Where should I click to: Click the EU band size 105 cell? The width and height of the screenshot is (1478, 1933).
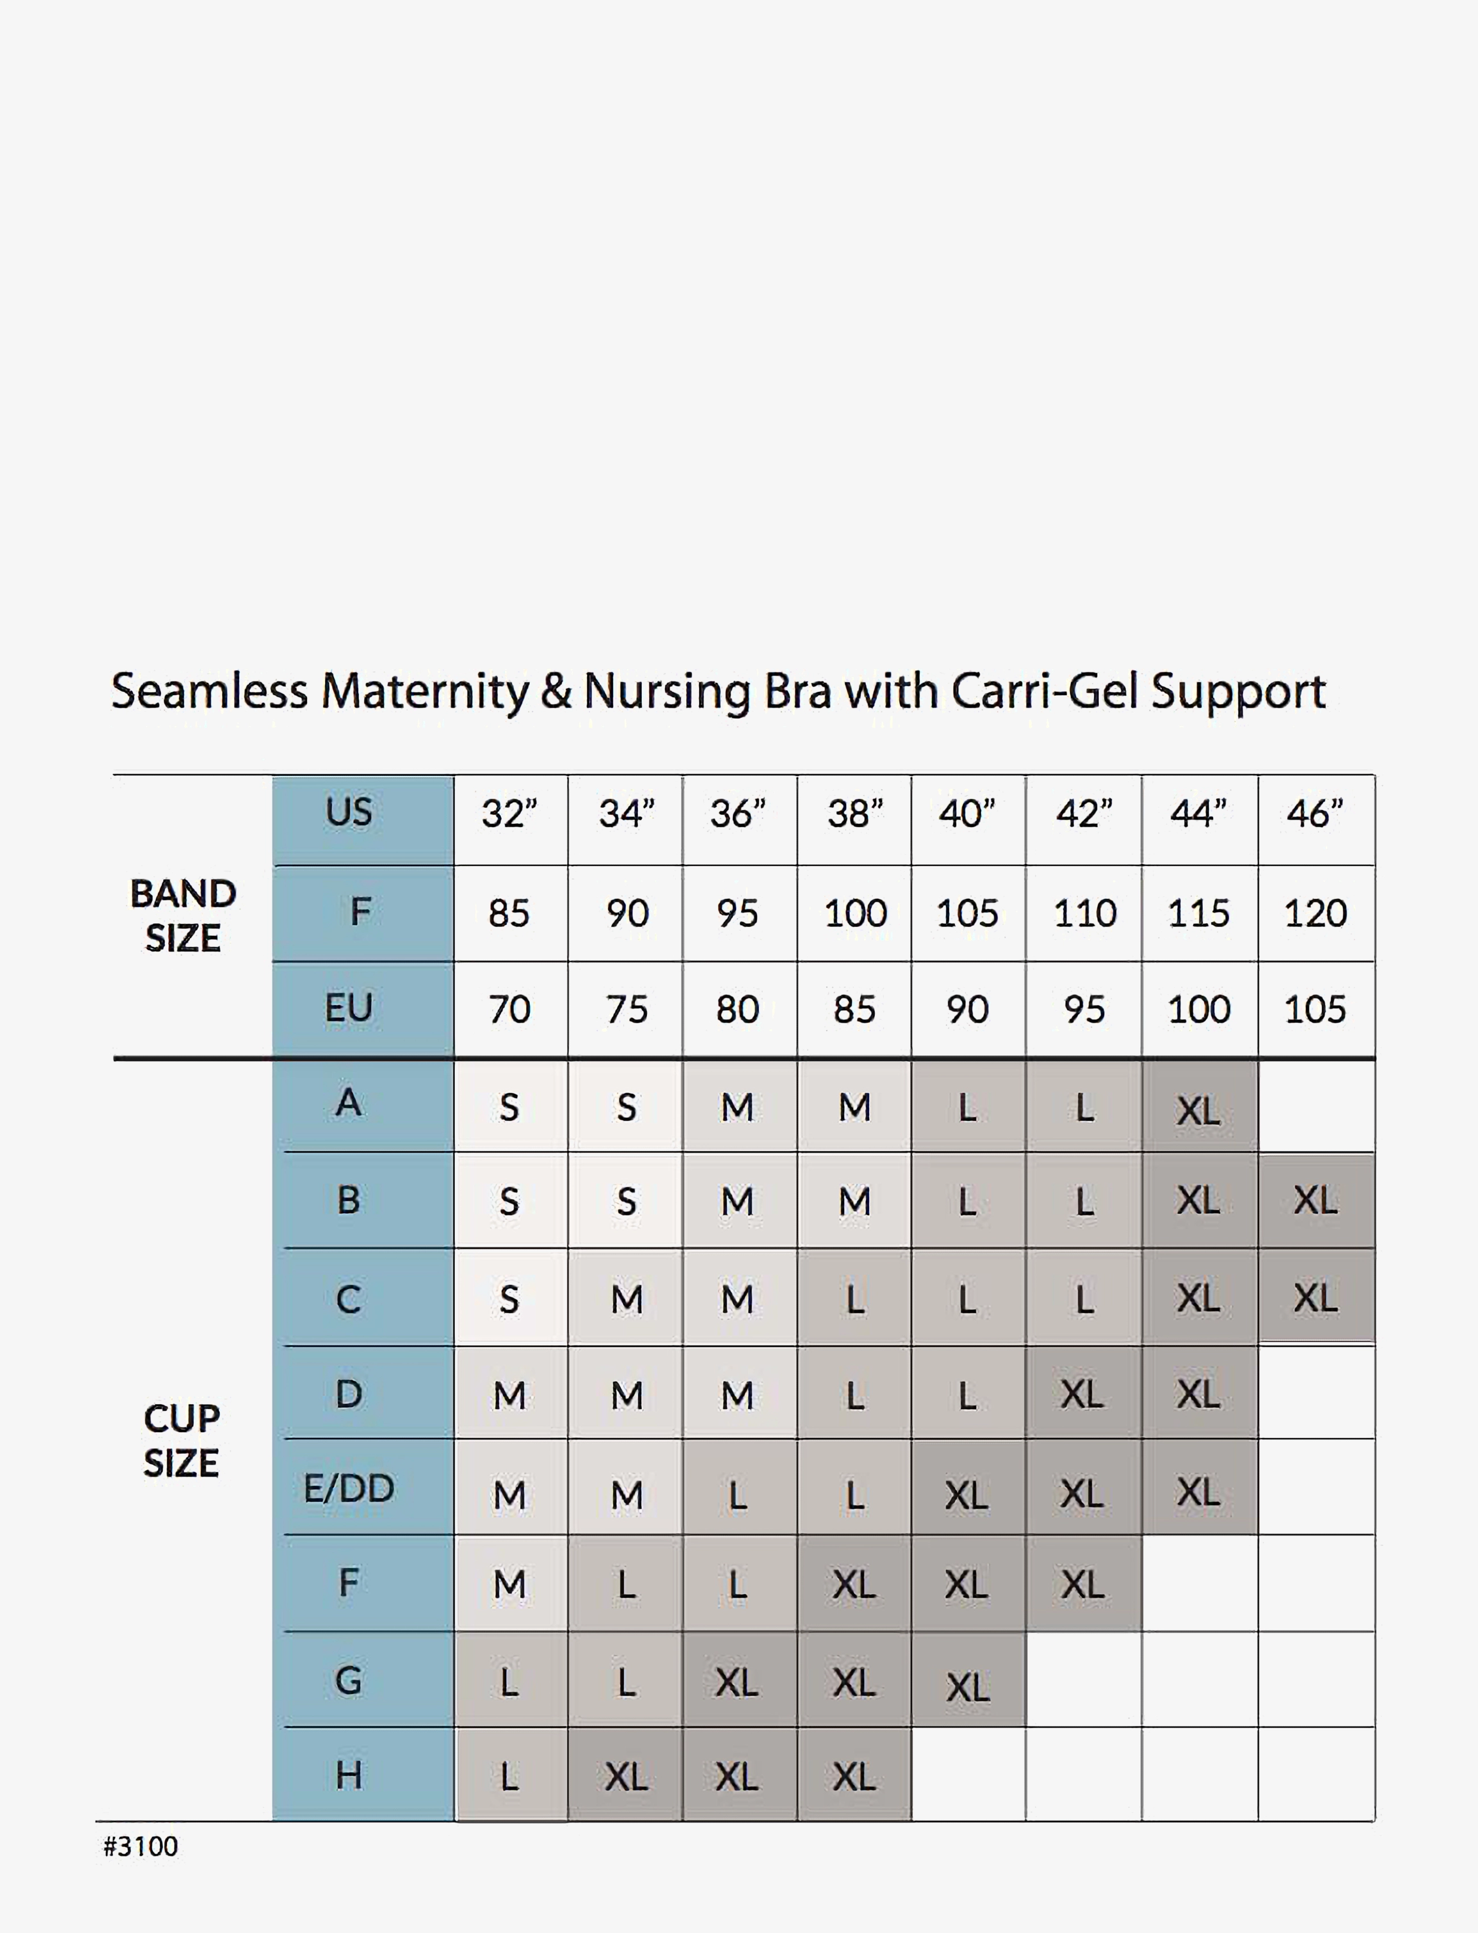click(1316, 1009)
